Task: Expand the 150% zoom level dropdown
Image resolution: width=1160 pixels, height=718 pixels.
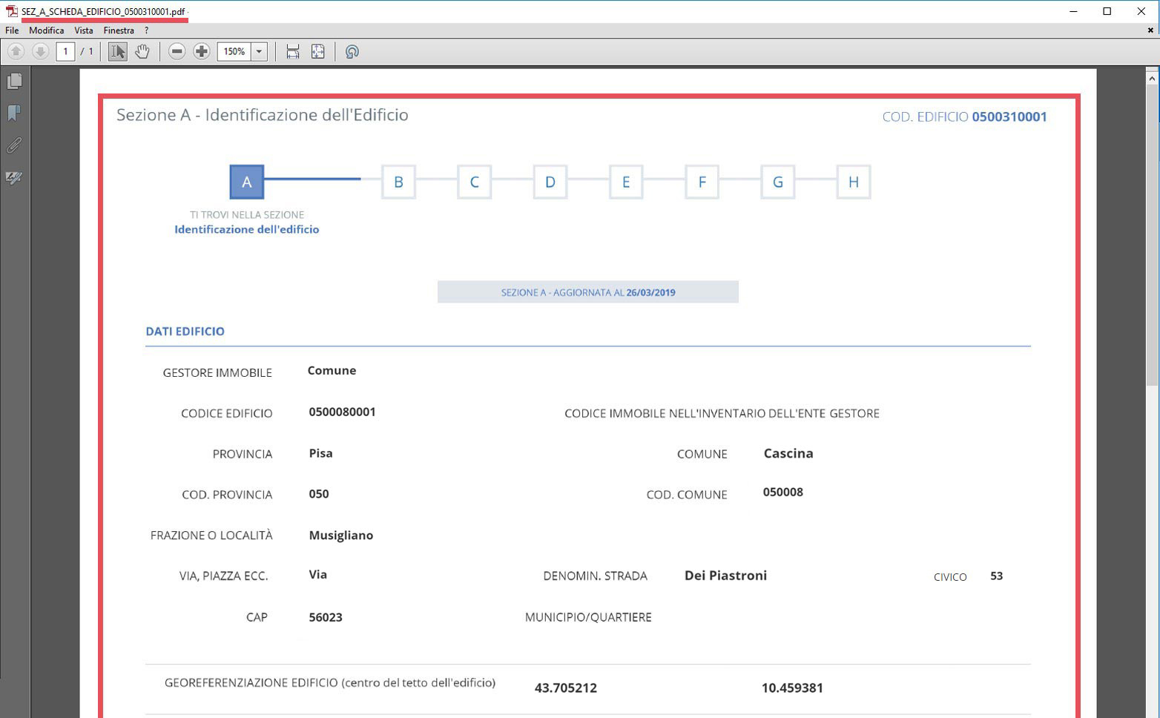Action: coord(259,51)
